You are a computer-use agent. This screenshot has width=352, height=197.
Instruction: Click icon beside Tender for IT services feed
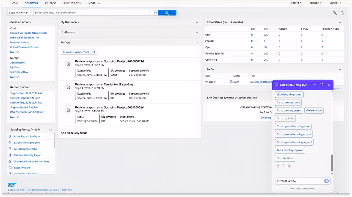click(68, 87)
